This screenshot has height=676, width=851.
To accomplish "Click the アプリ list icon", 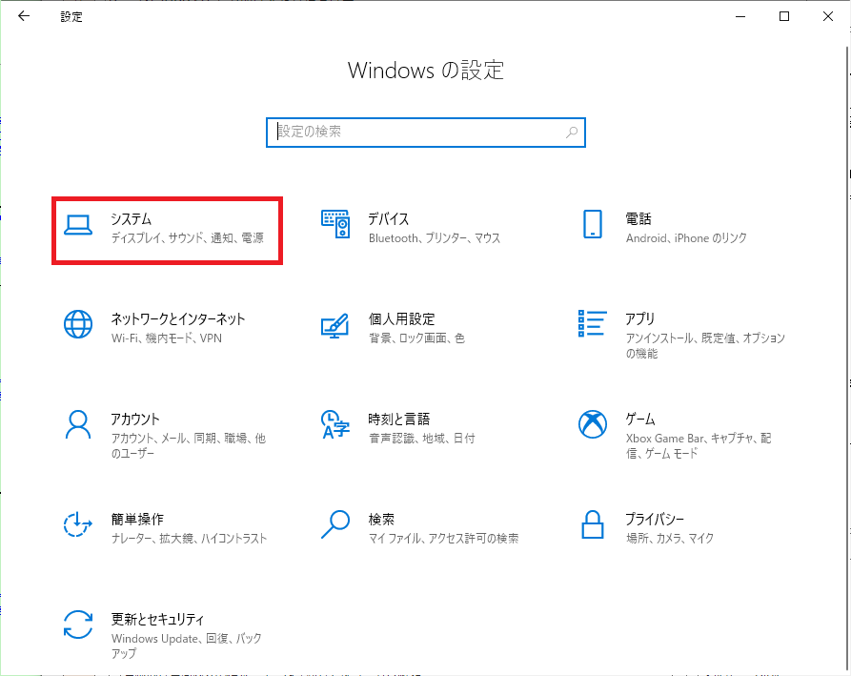I will (x=592, y=323).
